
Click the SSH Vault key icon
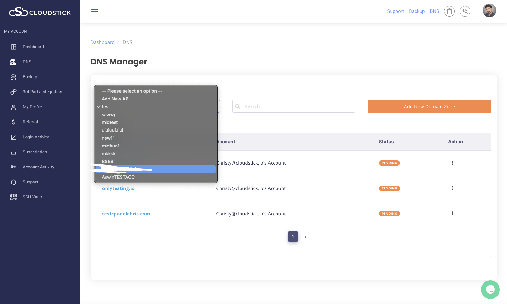tap(13, 197)
